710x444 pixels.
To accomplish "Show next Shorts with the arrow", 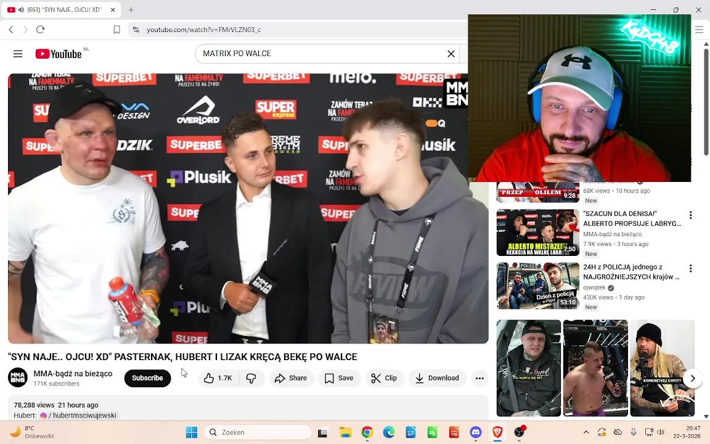I will (x=692, y=378).
